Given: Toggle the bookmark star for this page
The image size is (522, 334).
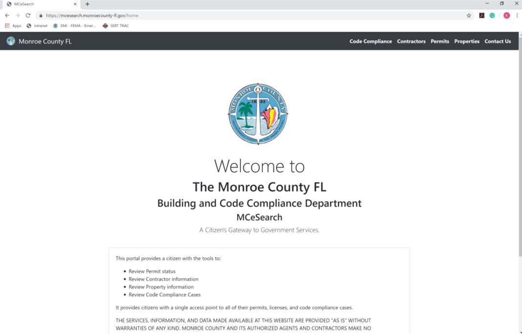Looking at the screenshot, I should coord(469,15).
